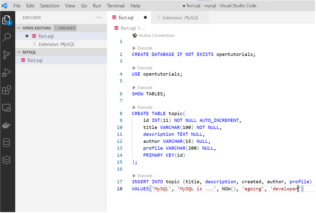Image resolution: width=316 pixels, height=213 pixels.
Task: Open the Source Control view icon
Action: point(7,55)
